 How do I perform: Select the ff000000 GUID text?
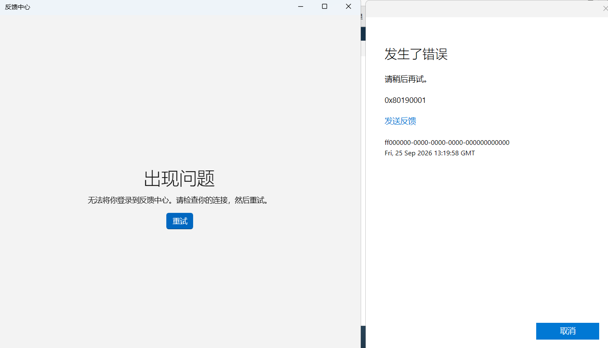(x=447, y=143)
